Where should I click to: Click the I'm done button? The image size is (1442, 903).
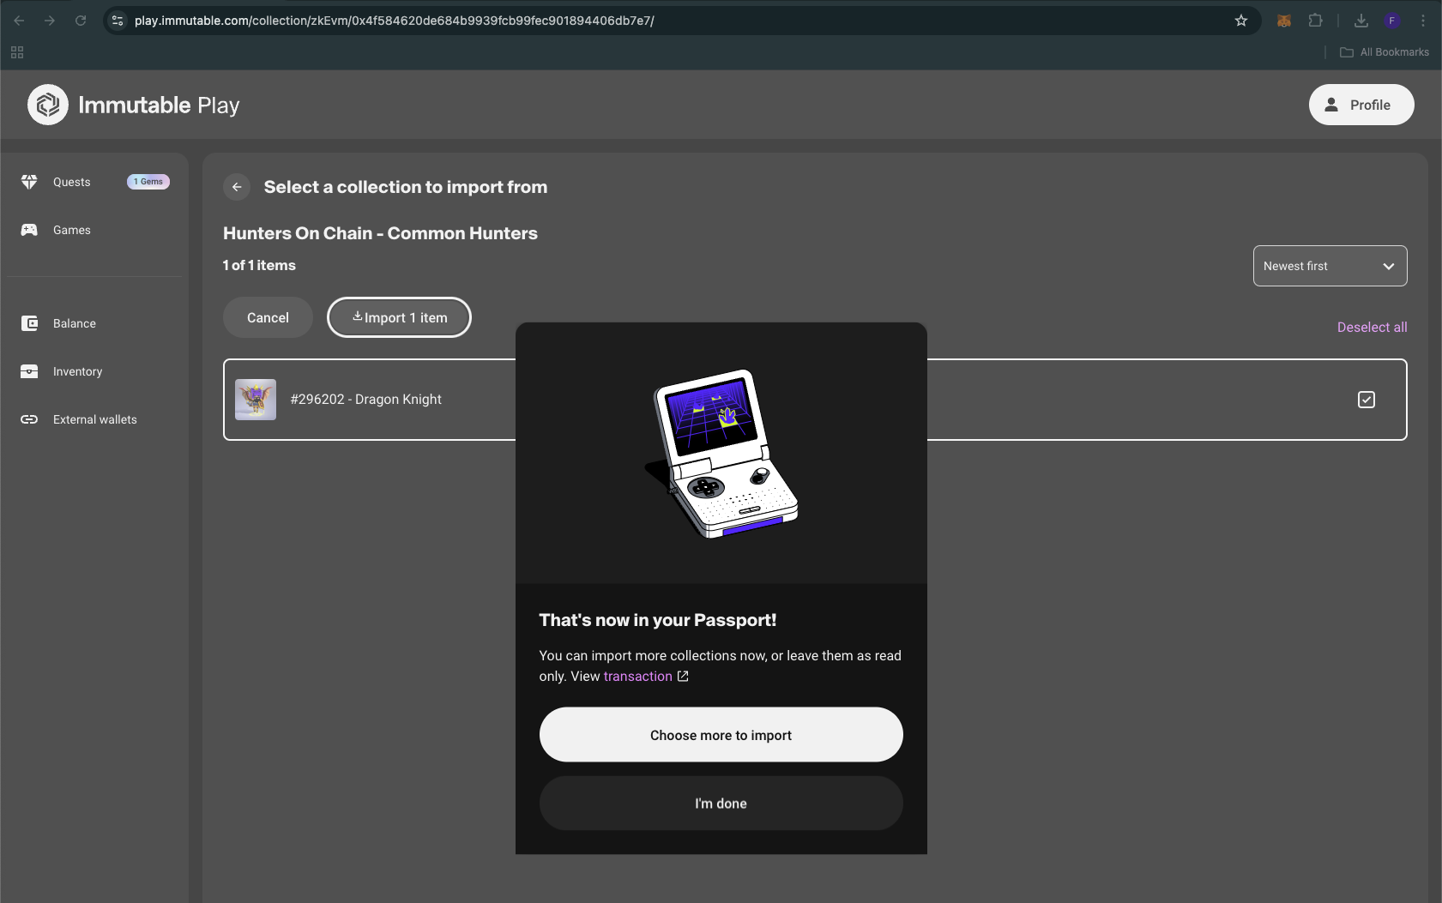(721, 804)
